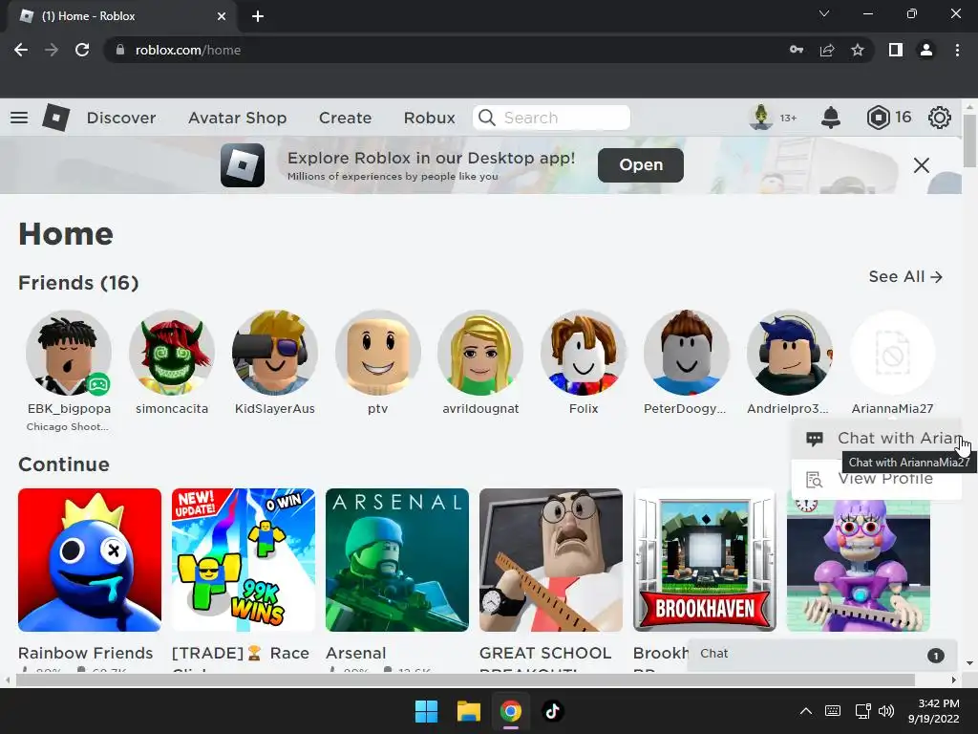This screenshot has width=978, height=734.
Task: Click the share page icon
Action: click(827, 50)
